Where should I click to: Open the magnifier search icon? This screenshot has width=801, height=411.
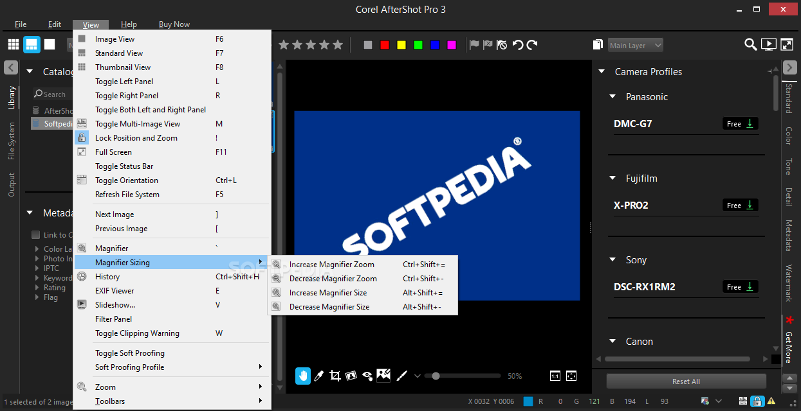[x=751, y=44]
